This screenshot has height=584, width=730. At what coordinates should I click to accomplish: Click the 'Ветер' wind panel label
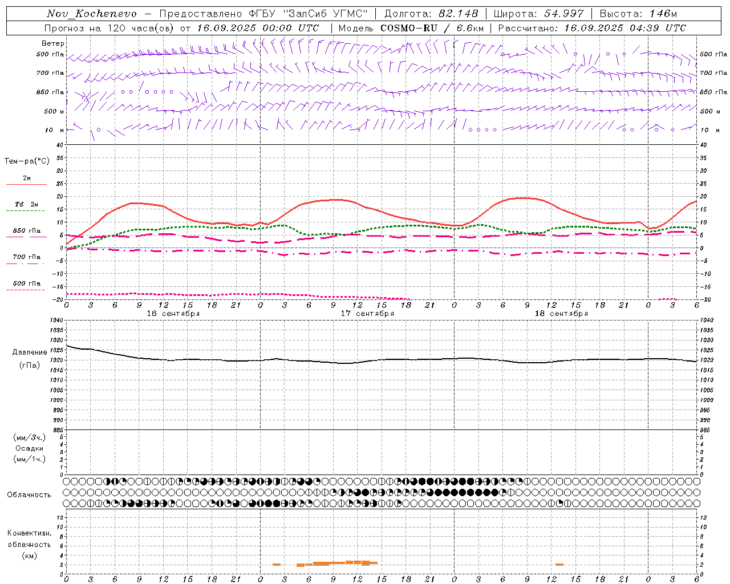pyautogui.click(x=53, y=43)
